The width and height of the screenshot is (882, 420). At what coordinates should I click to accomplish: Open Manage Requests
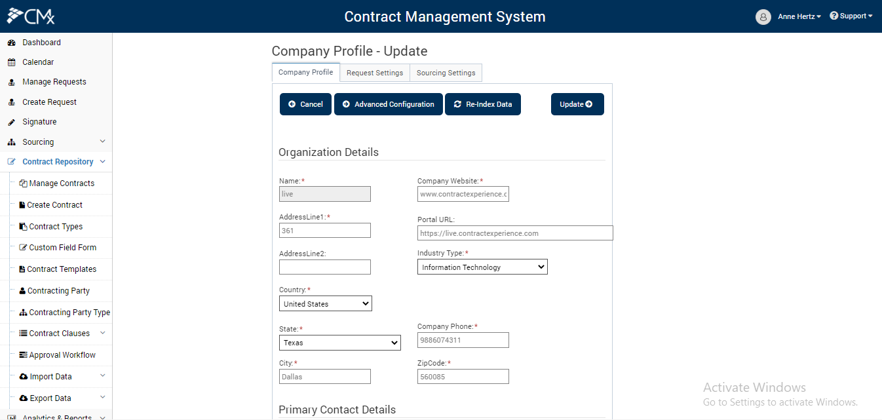(54, 81)
